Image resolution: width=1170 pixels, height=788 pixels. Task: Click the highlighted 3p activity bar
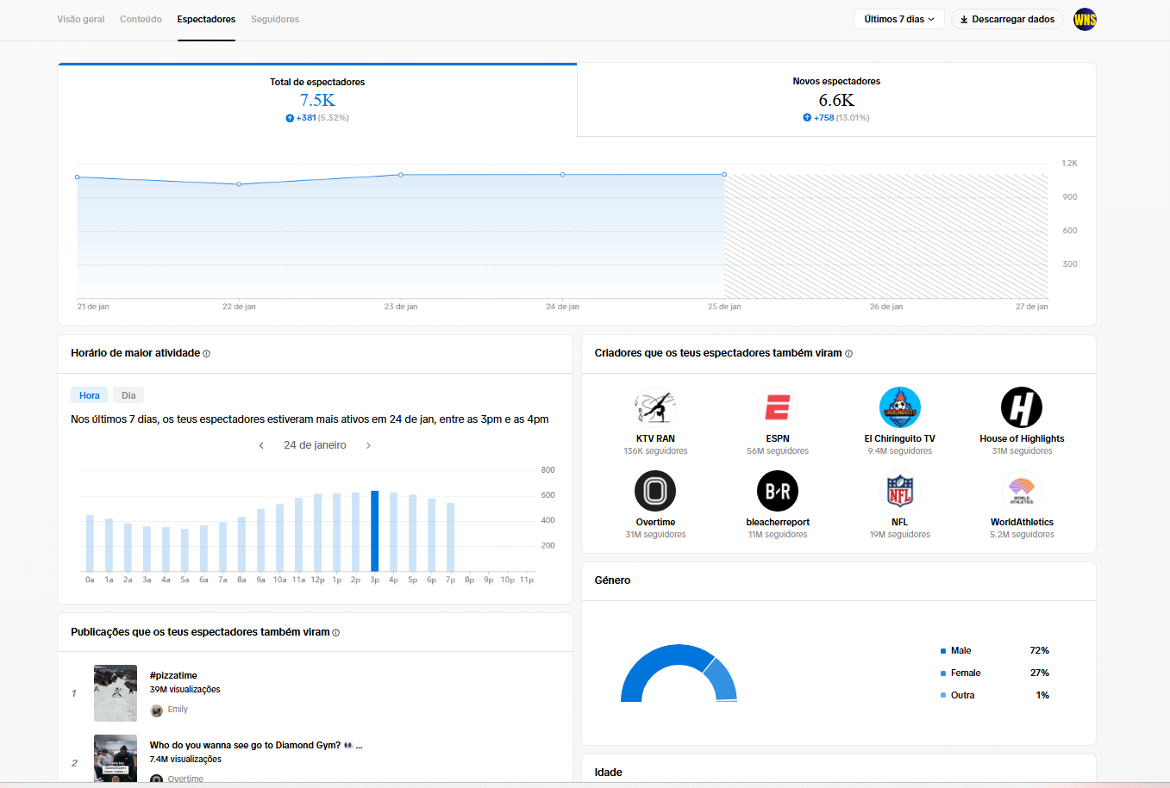pyautogui.click(x=374, y=531)
